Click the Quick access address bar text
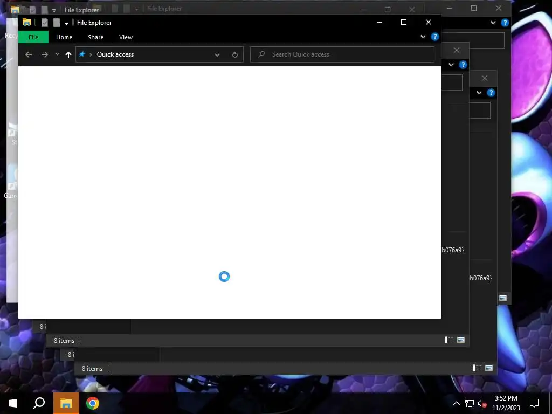552x414 pixels. coord(115,54)
